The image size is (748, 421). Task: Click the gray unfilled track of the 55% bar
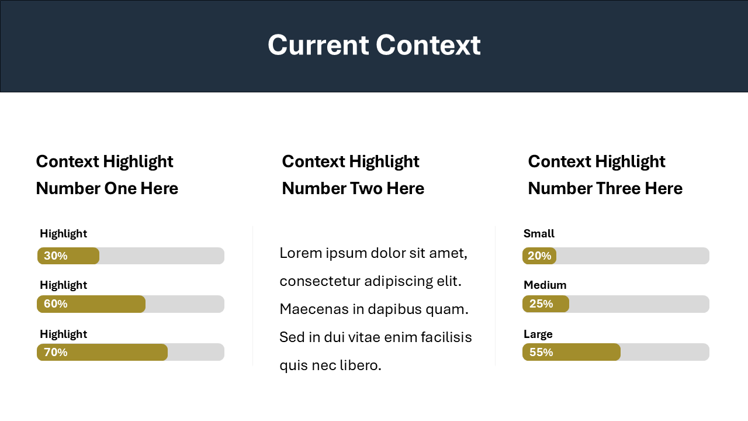point(664,352)
